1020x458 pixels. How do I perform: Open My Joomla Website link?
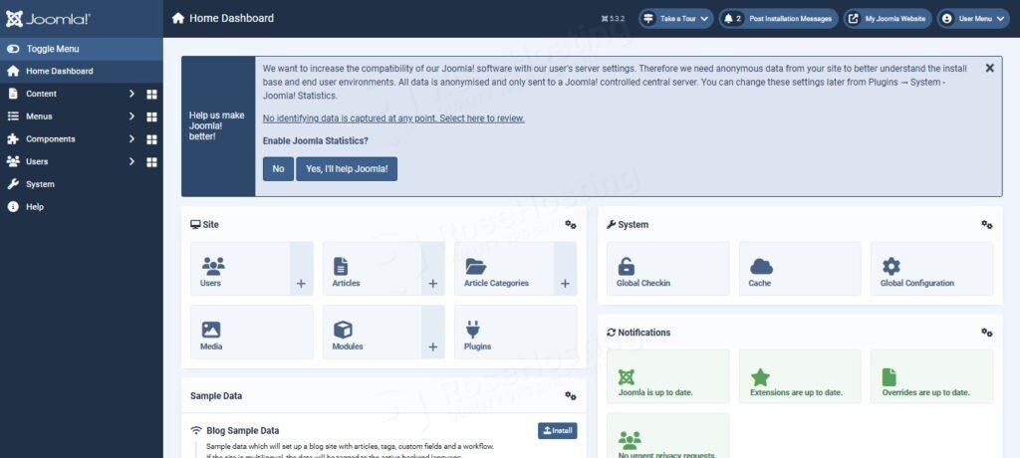point(888,19)
